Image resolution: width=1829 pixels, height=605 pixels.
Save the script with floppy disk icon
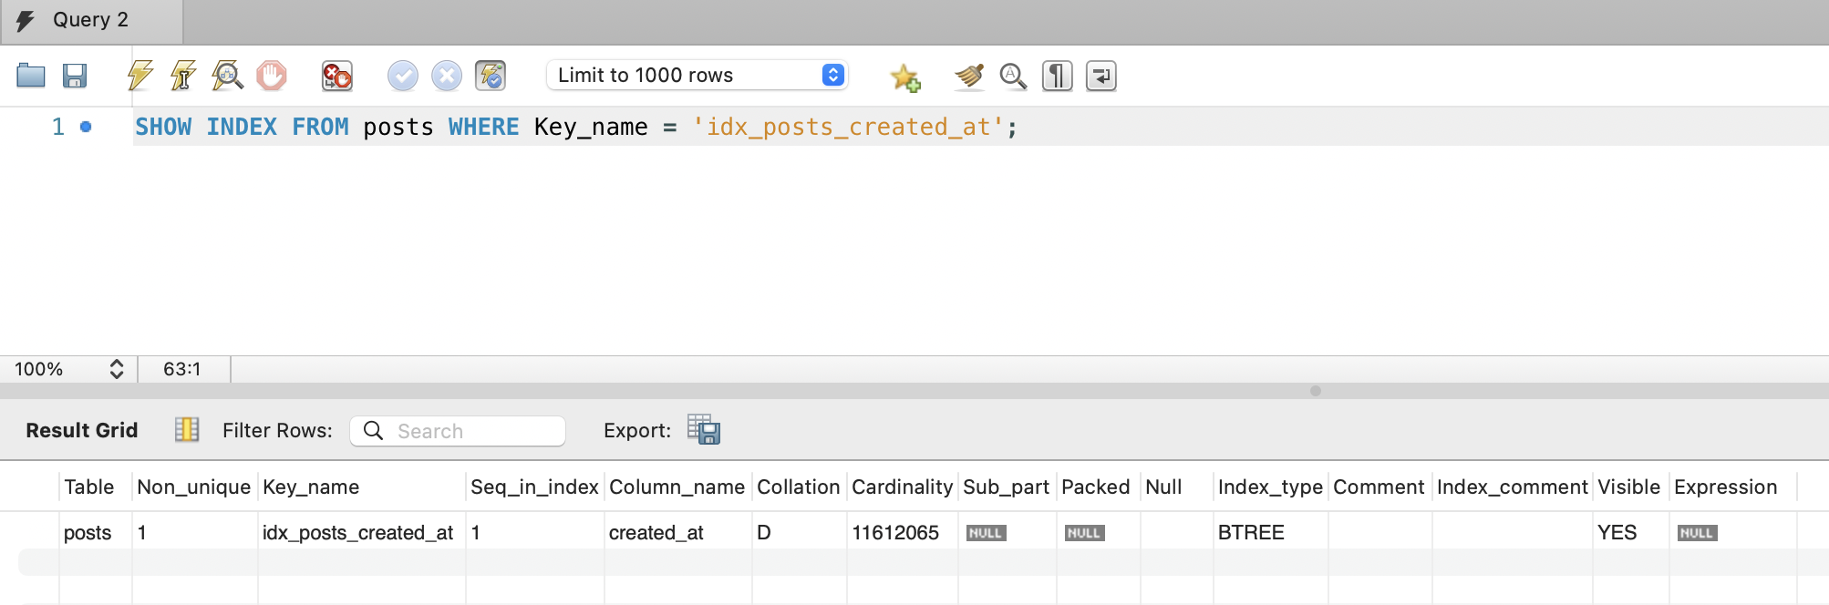pyautogui.click(x=75, y=76)
